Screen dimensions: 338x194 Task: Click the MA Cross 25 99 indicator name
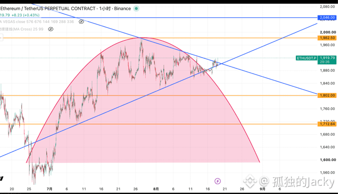[21, 29]
